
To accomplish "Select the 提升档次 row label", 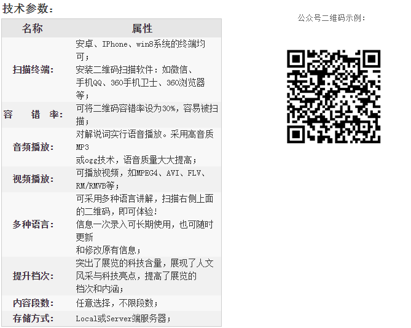I will pos(33,276).
